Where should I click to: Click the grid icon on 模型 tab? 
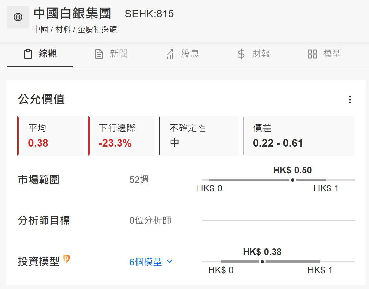pos(312,54)
